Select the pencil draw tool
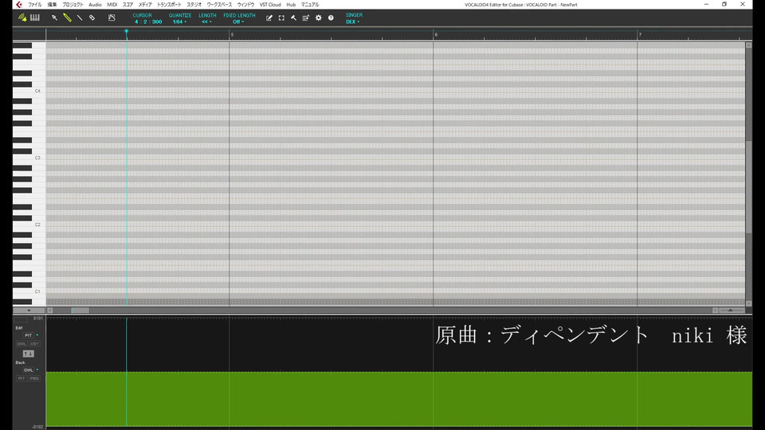Image resolution: width=765 pixels, height=430 pixels. coord(67,18)
